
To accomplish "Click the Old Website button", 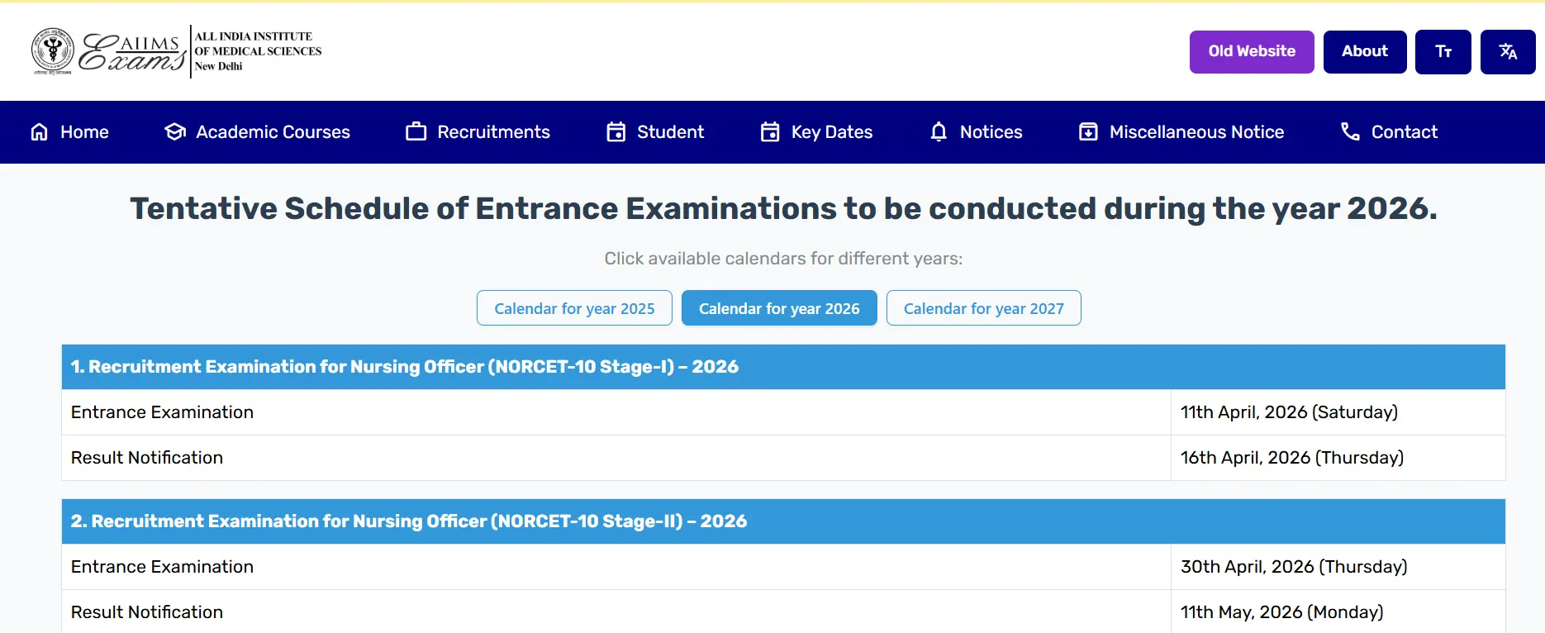I will click(1252, 52).
